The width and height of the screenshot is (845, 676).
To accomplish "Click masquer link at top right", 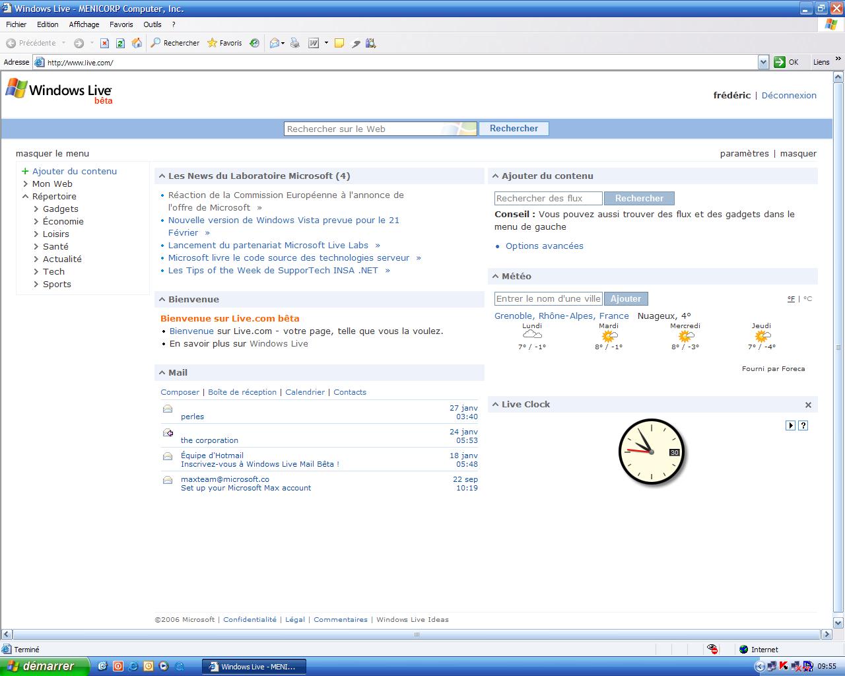I will point(798,153).
